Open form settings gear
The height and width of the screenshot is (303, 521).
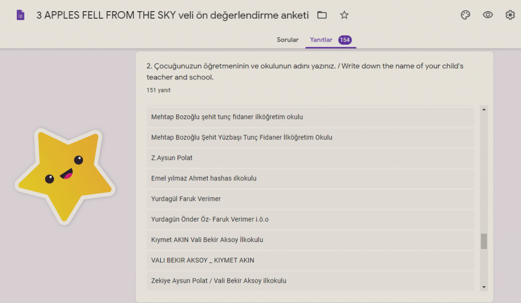[510, 15]
